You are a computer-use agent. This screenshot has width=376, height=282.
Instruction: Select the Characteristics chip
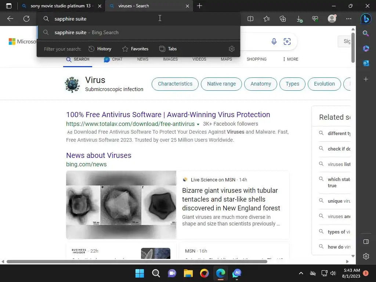tap(175, 84)
